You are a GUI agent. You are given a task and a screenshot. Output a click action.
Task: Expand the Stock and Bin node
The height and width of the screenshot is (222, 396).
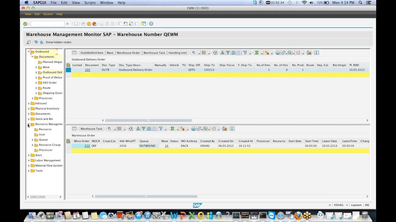pos(29,119)
